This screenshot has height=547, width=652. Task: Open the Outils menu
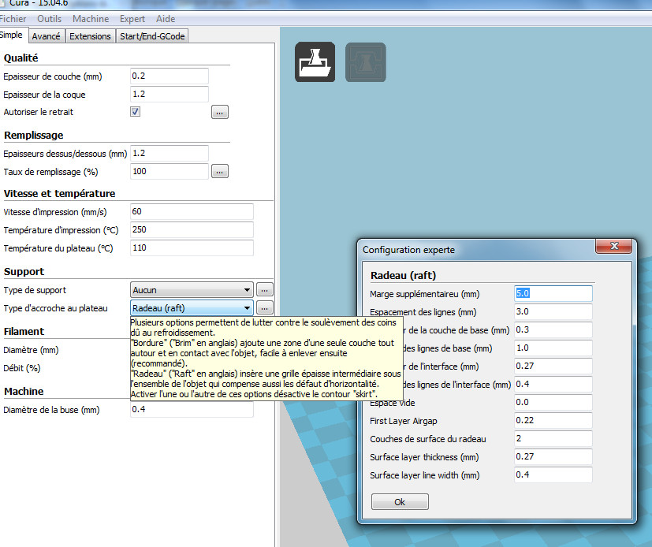coord(49,19)
